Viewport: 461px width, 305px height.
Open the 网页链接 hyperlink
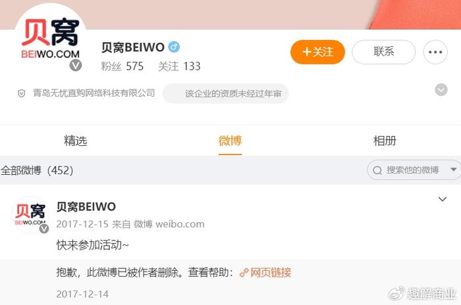(x=271, y=273)
